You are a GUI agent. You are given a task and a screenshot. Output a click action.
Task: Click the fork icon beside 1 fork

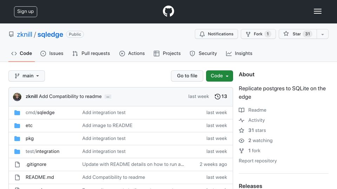point(242,151)
